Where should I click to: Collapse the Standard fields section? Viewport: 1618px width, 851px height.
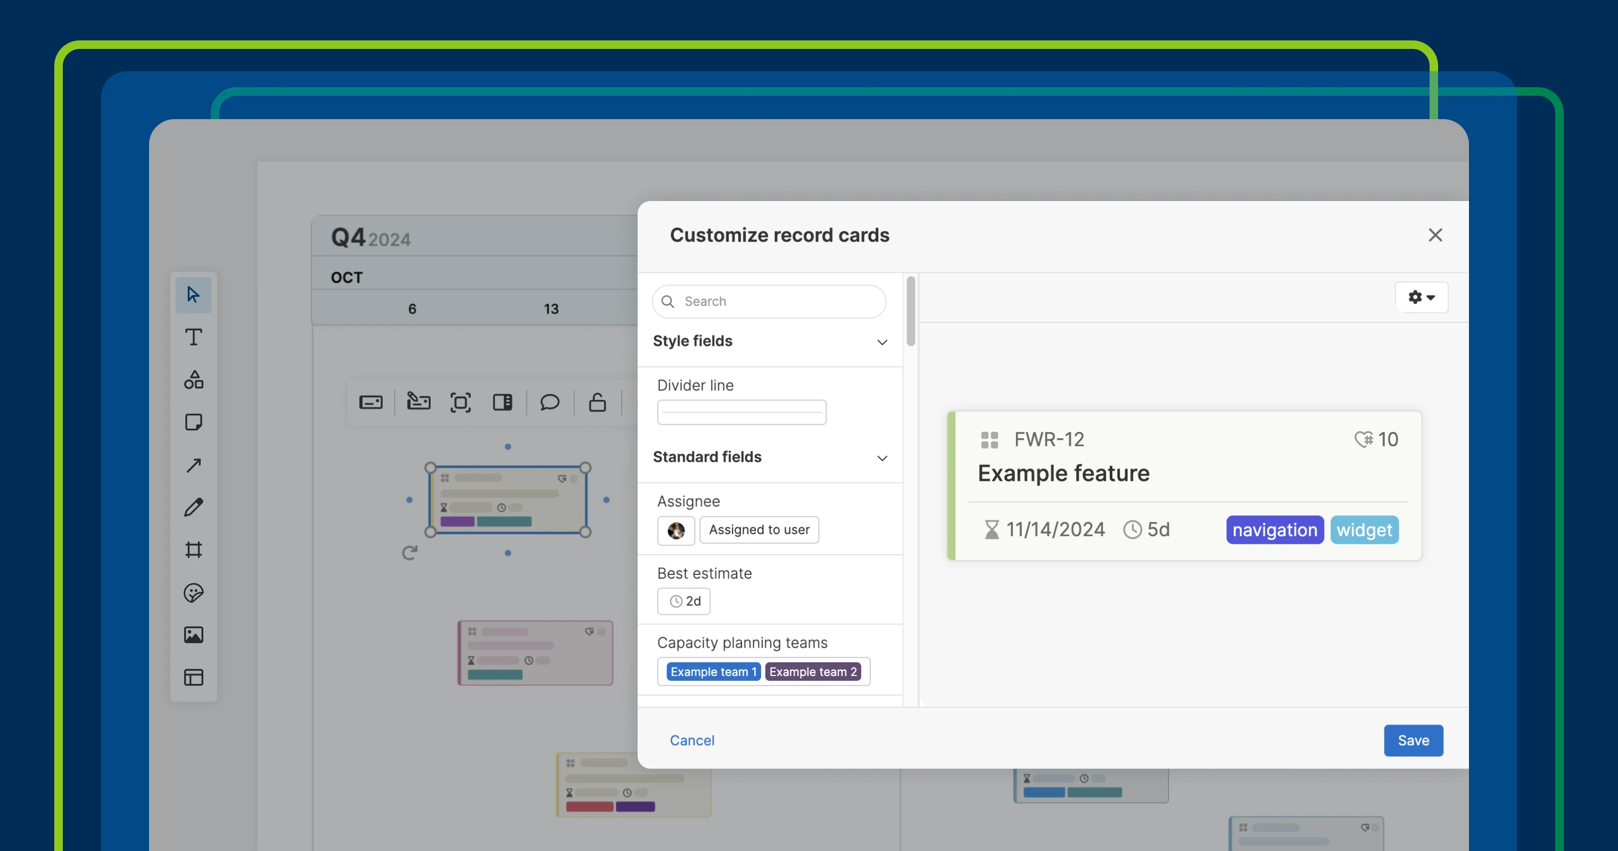pos(882,458)
